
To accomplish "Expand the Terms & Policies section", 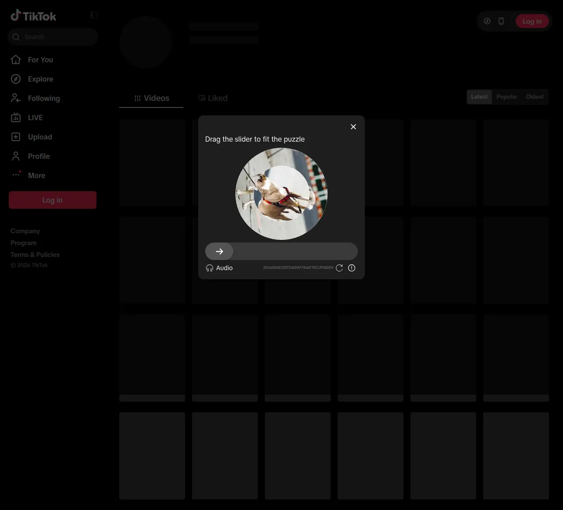I will coord(35,255).
